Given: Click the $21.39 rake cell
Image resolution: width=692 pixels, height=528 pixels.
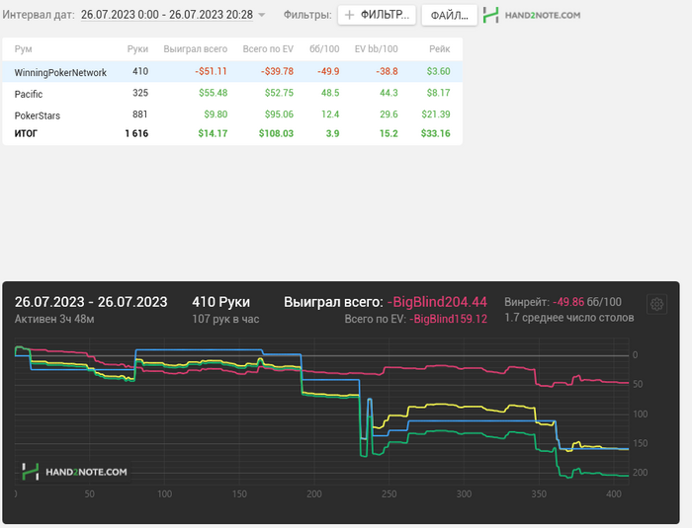Looking at the screenshot, I should coord(436,114).
